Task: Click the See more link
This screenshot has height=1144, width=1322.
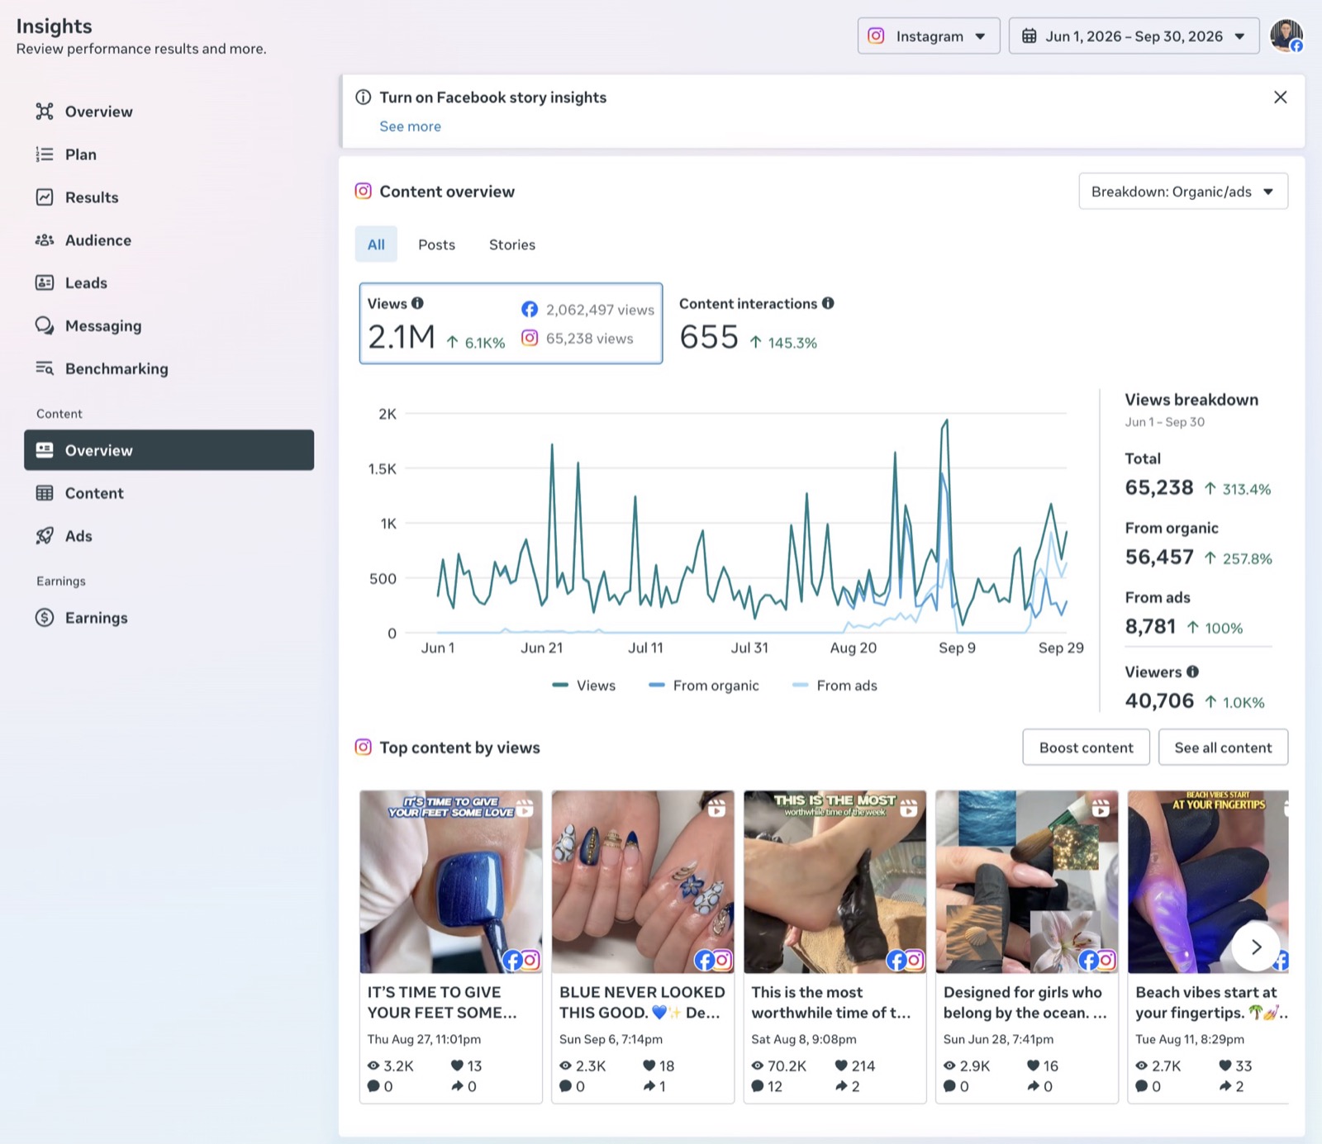Action: pos(410,126)
